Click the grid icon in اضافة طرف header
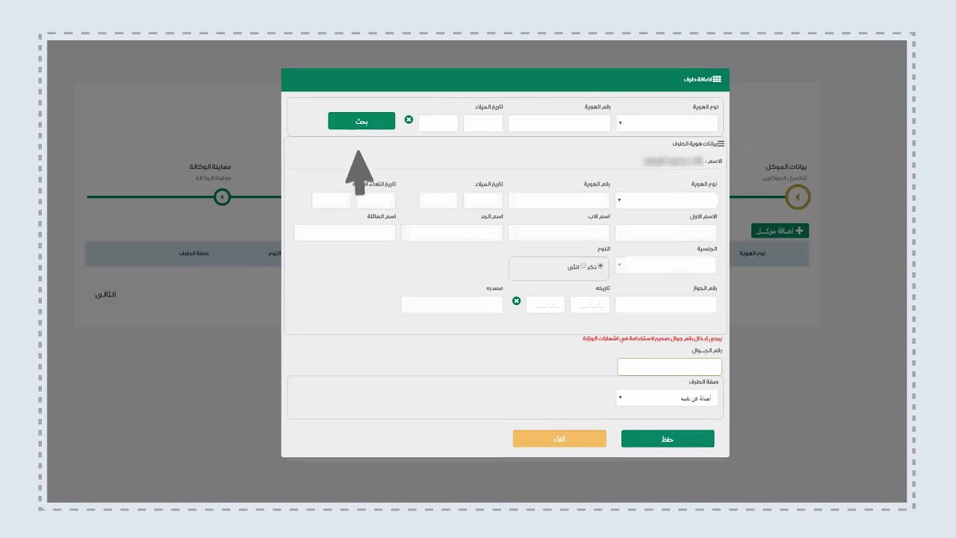 click(x=717, y=79)
